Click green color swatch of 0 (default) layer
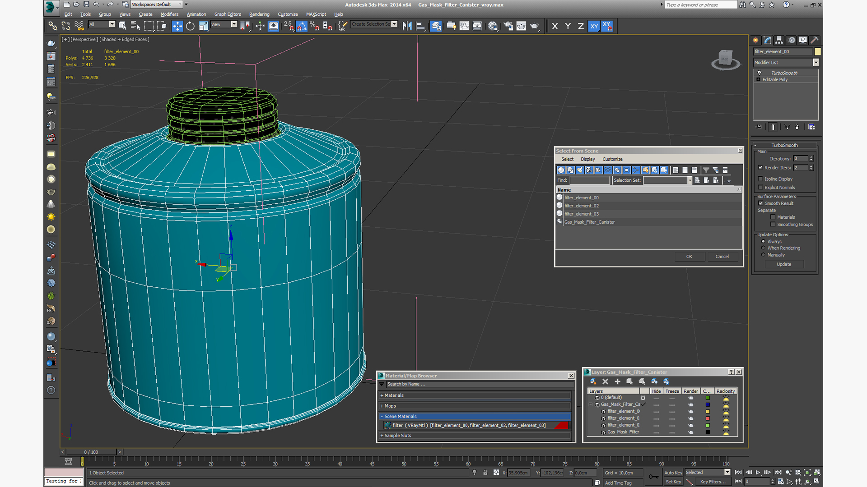 click(708, 398)
